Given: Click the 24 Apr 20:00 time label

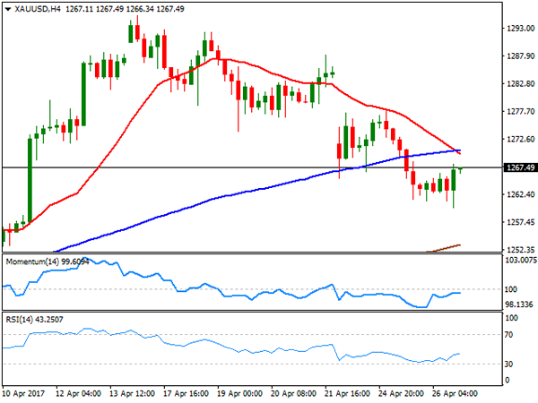Looking at the screenshot, I should pyautogui.click(x=401, y=393).
